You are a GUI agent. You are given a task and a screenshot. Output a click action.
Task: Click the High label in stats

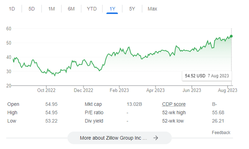point(12,112)
